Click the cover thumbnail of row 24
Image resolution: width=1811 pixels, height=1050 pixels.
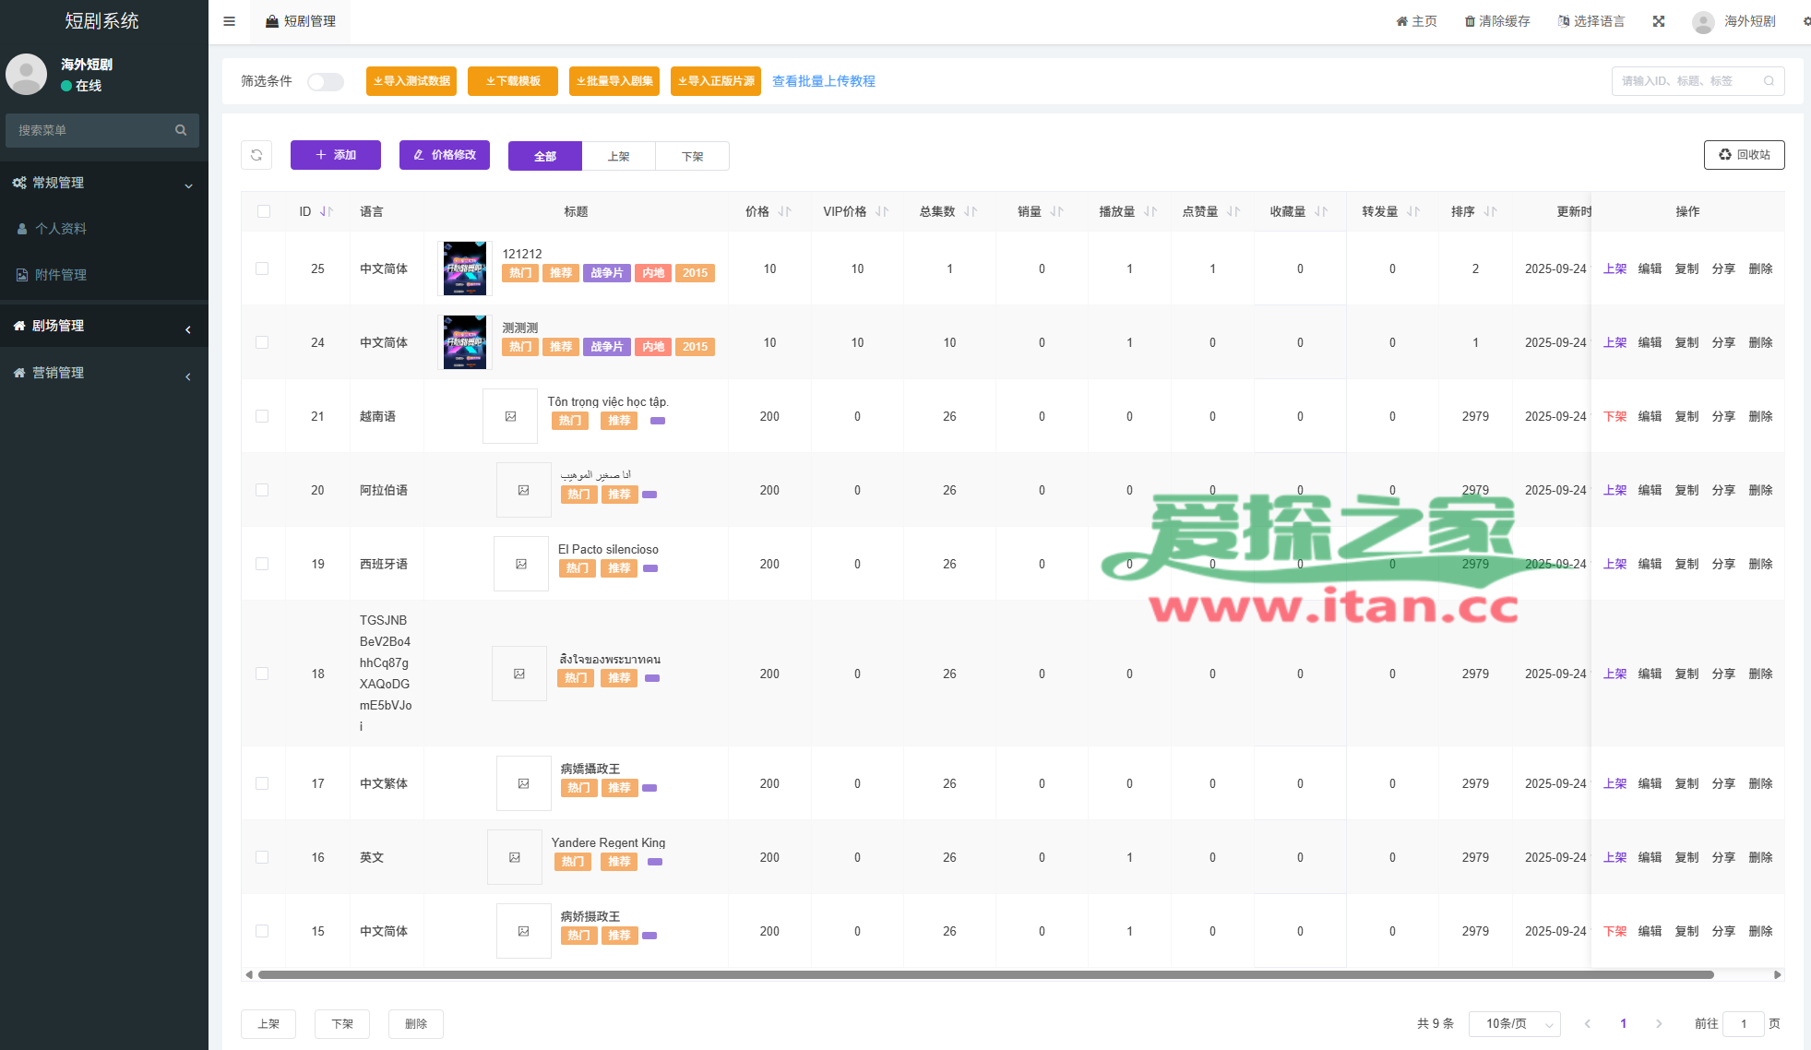tap(464, 342)
